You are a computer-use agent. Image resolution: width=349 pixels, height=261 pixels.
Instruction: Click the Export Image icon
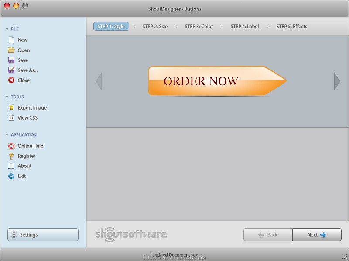click(x=11, y=107)
